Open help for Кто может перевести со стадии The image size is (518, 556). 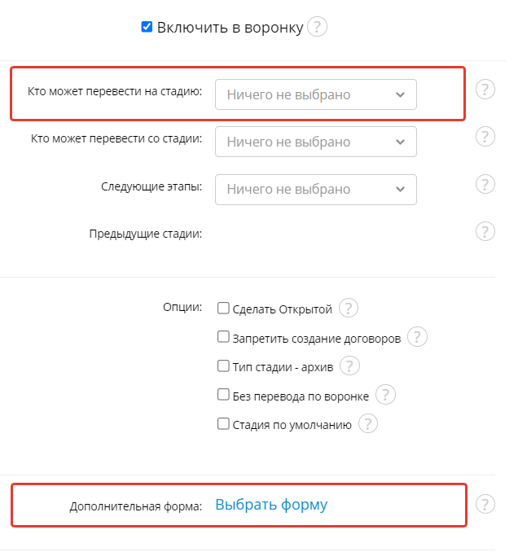(485, 137)
